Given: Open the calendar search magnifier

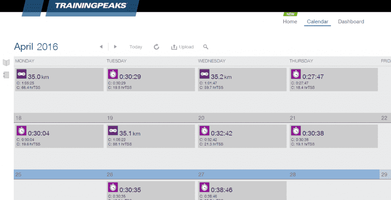Looking at the screenshot, I should click(x=205, y=47).
